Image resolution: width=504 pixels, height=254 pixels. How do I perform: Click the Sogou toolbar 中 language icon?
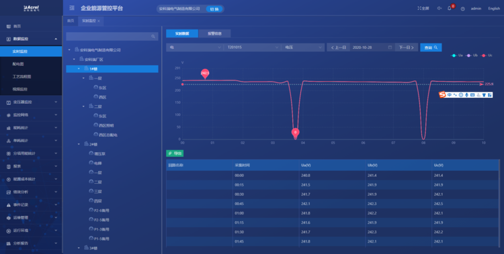[450, 95]
